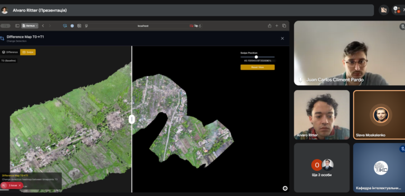The image size is (405, 196).
Task: Click the crossed-out presentation icon in the meeting bar
Action: tap(384, 10)
